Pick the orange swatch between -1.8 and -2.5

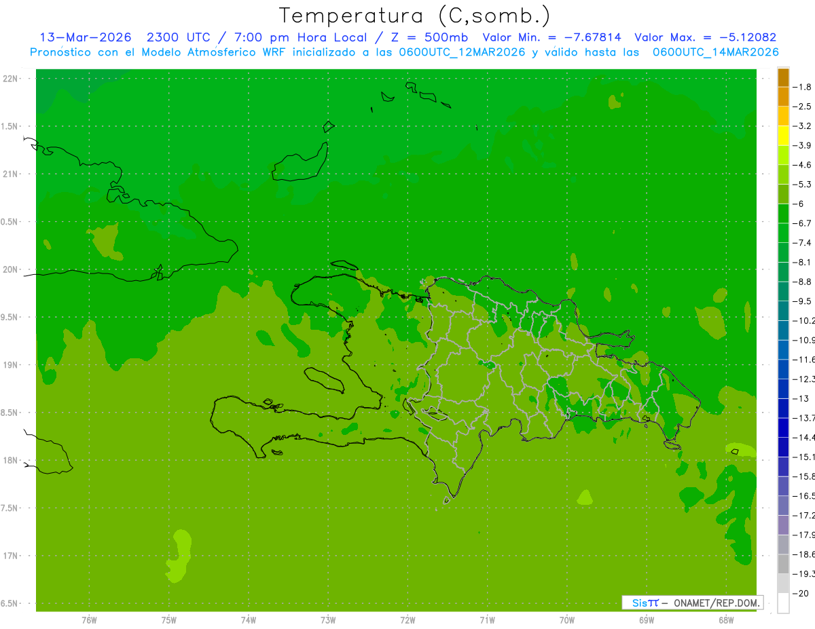coord(783,97)
